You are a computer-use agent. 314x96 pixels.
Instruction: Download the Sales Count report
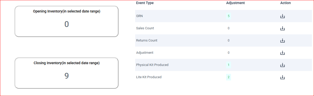coord(282,28)
